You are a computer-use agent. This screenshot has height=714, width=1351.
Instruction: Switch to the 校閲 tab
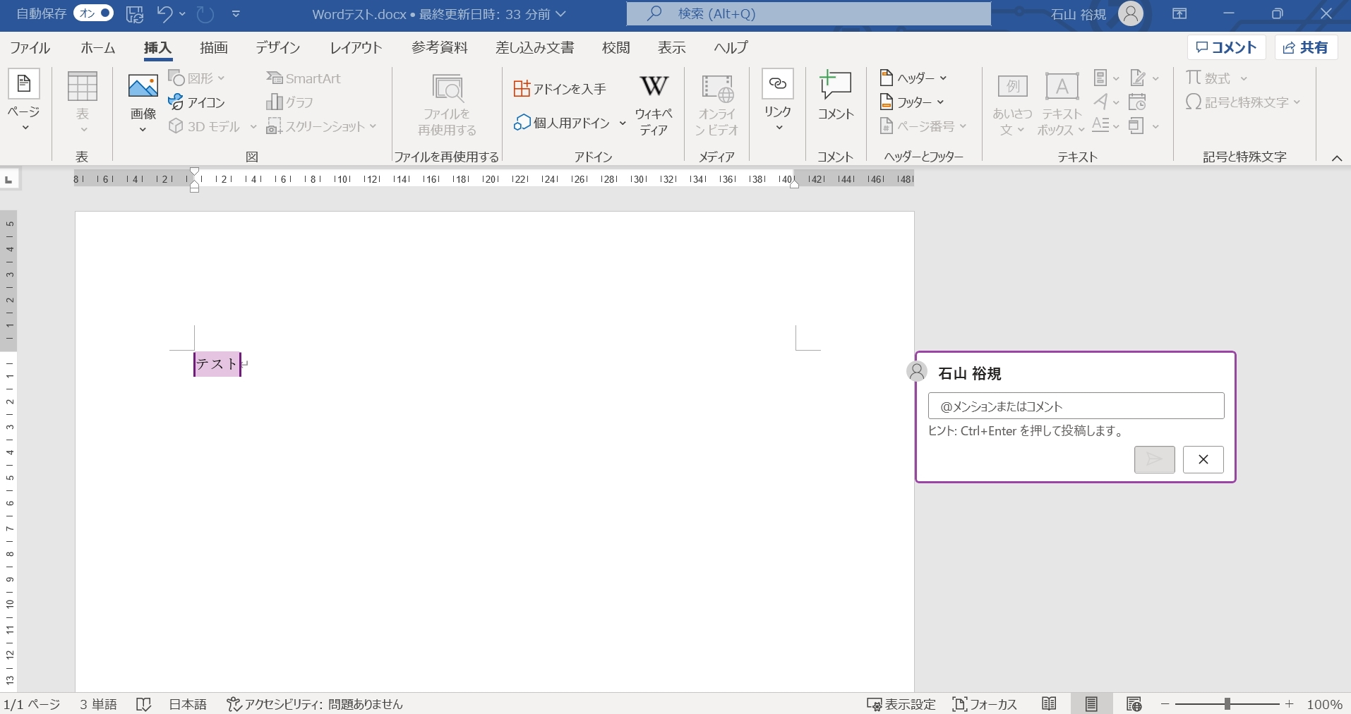(x=616, y=47)
